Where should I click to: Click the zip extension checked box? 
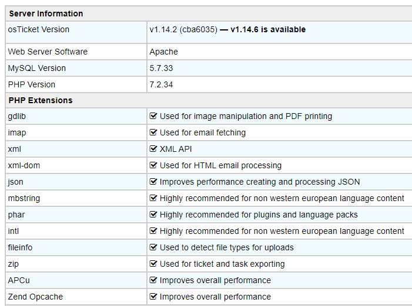153,264
